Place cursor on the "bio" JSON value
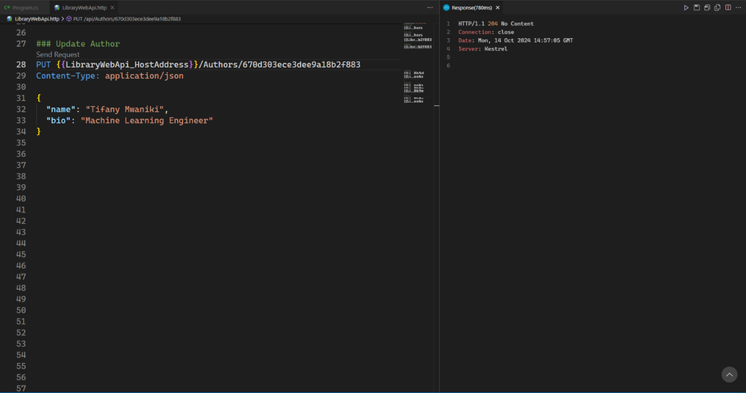 [x=146, y=120]
